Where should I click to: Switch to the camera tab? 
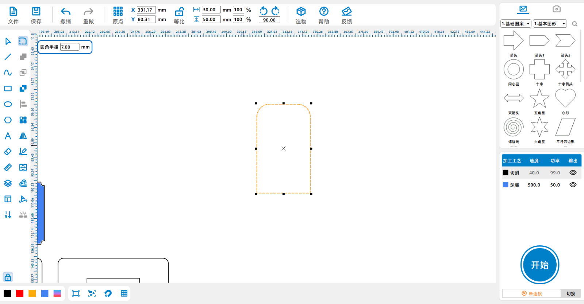(x=556, y=9)
